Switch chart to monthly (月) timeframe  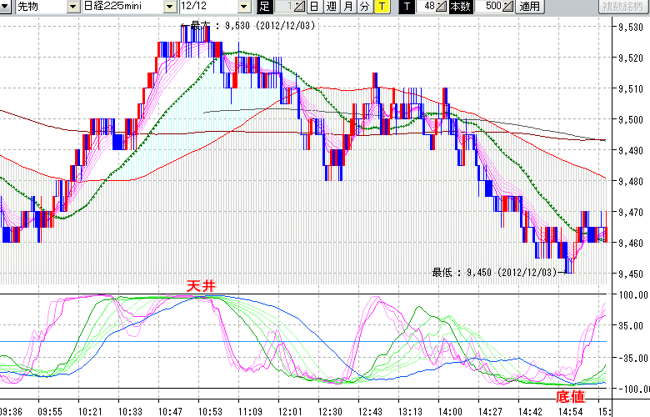pyautogui.click(x=348, y=7)
